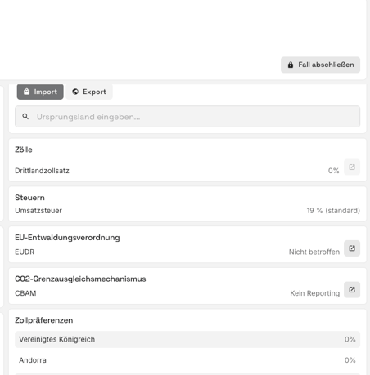Open CBAM external link icon
Screen dimensions: 370x375
tap(352, 289)
